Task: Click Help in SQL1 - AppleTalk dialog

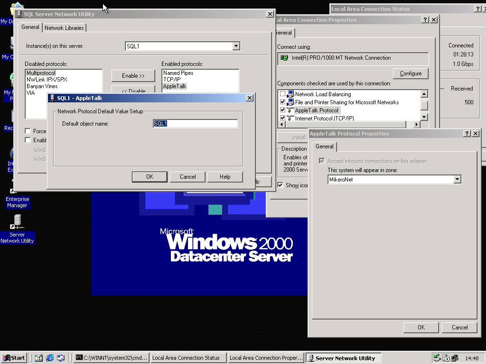Action: point(225,177)
